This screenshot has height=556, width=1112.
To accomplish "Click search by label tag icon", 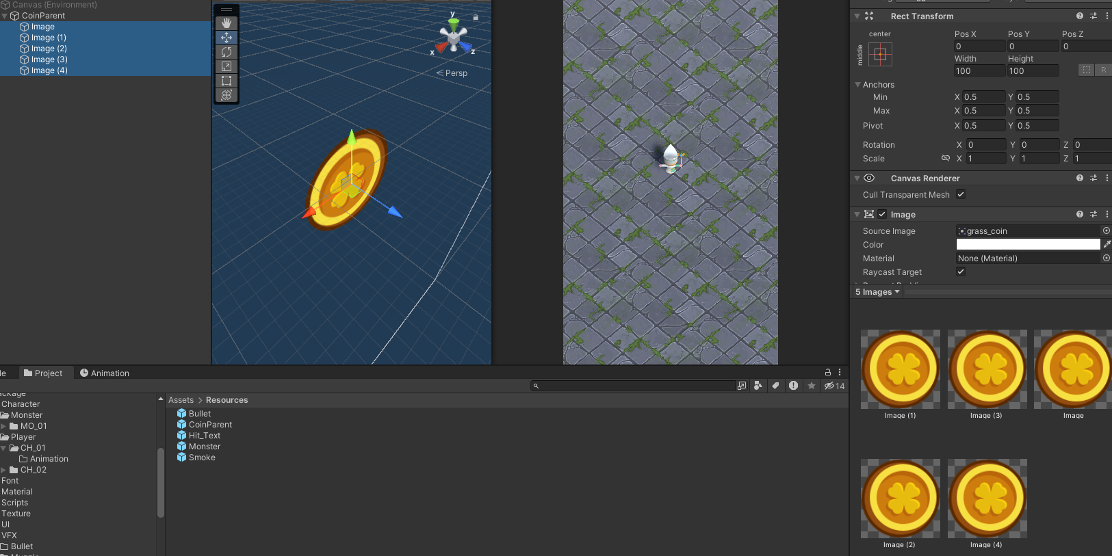I will click(775, 386).
